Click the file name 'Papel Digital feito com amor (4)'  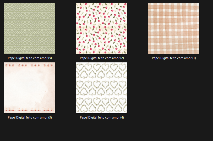pos(102,118)
